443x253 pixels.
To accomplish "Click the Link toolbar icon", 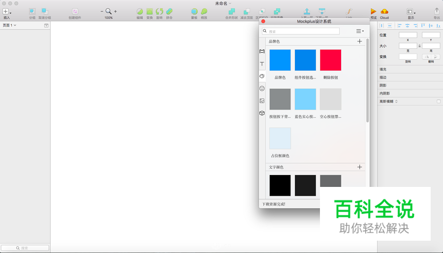I will (x=349, y=11).
